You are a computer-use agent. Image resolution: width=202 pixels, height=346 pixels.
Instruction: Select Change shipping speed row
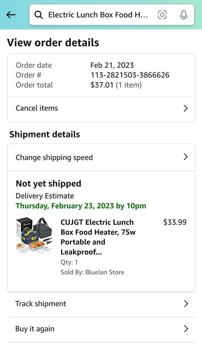point(101,158)
